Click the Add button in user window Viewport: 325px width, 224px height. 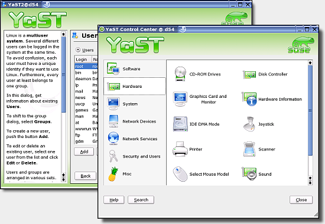click(84, 151)
